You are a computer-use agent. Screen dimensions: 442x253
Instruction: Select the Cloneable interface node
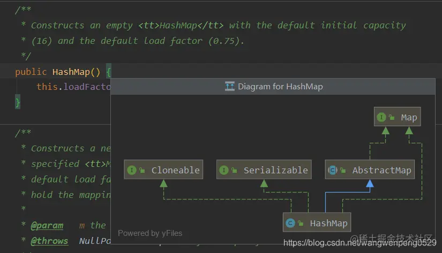(x=163, y=170)
